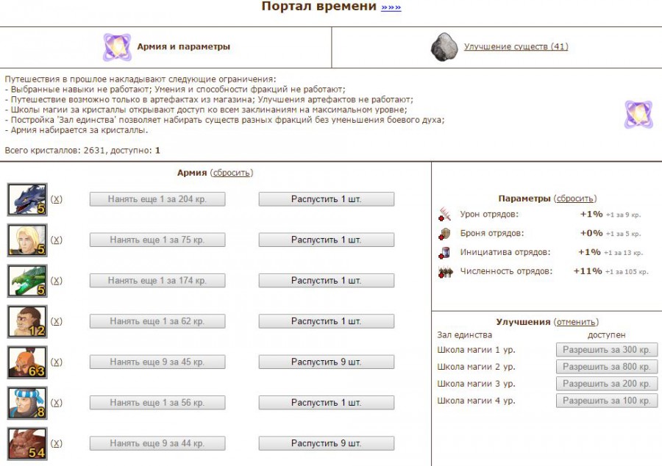Image resolution: width=662 pixels, height=466 pixels.
Task: Remove the green dragon stack with its (X)
Action: (x=57, y=281)
